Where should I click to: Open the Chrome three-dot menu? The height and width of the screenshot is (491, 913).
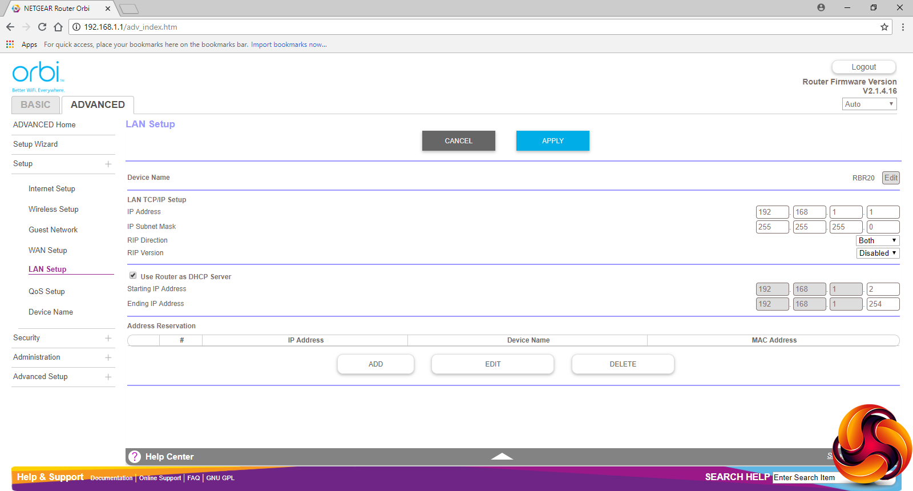903,27
